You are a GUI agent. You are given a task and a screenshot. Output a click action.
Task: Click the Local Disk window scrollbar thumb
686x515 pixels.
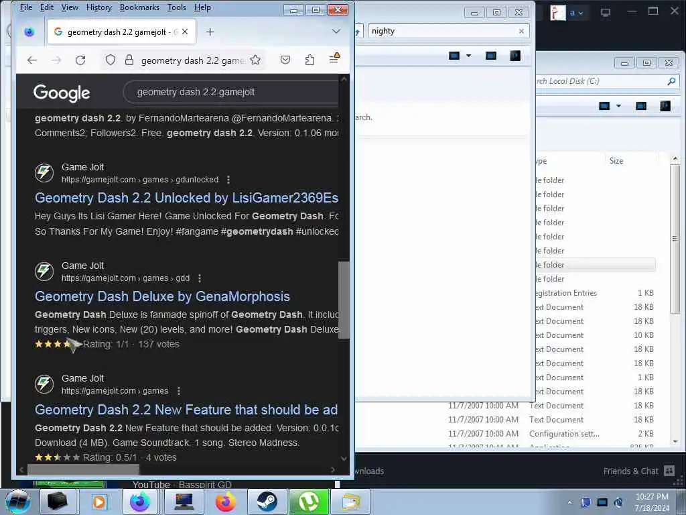tap(675, 239)
